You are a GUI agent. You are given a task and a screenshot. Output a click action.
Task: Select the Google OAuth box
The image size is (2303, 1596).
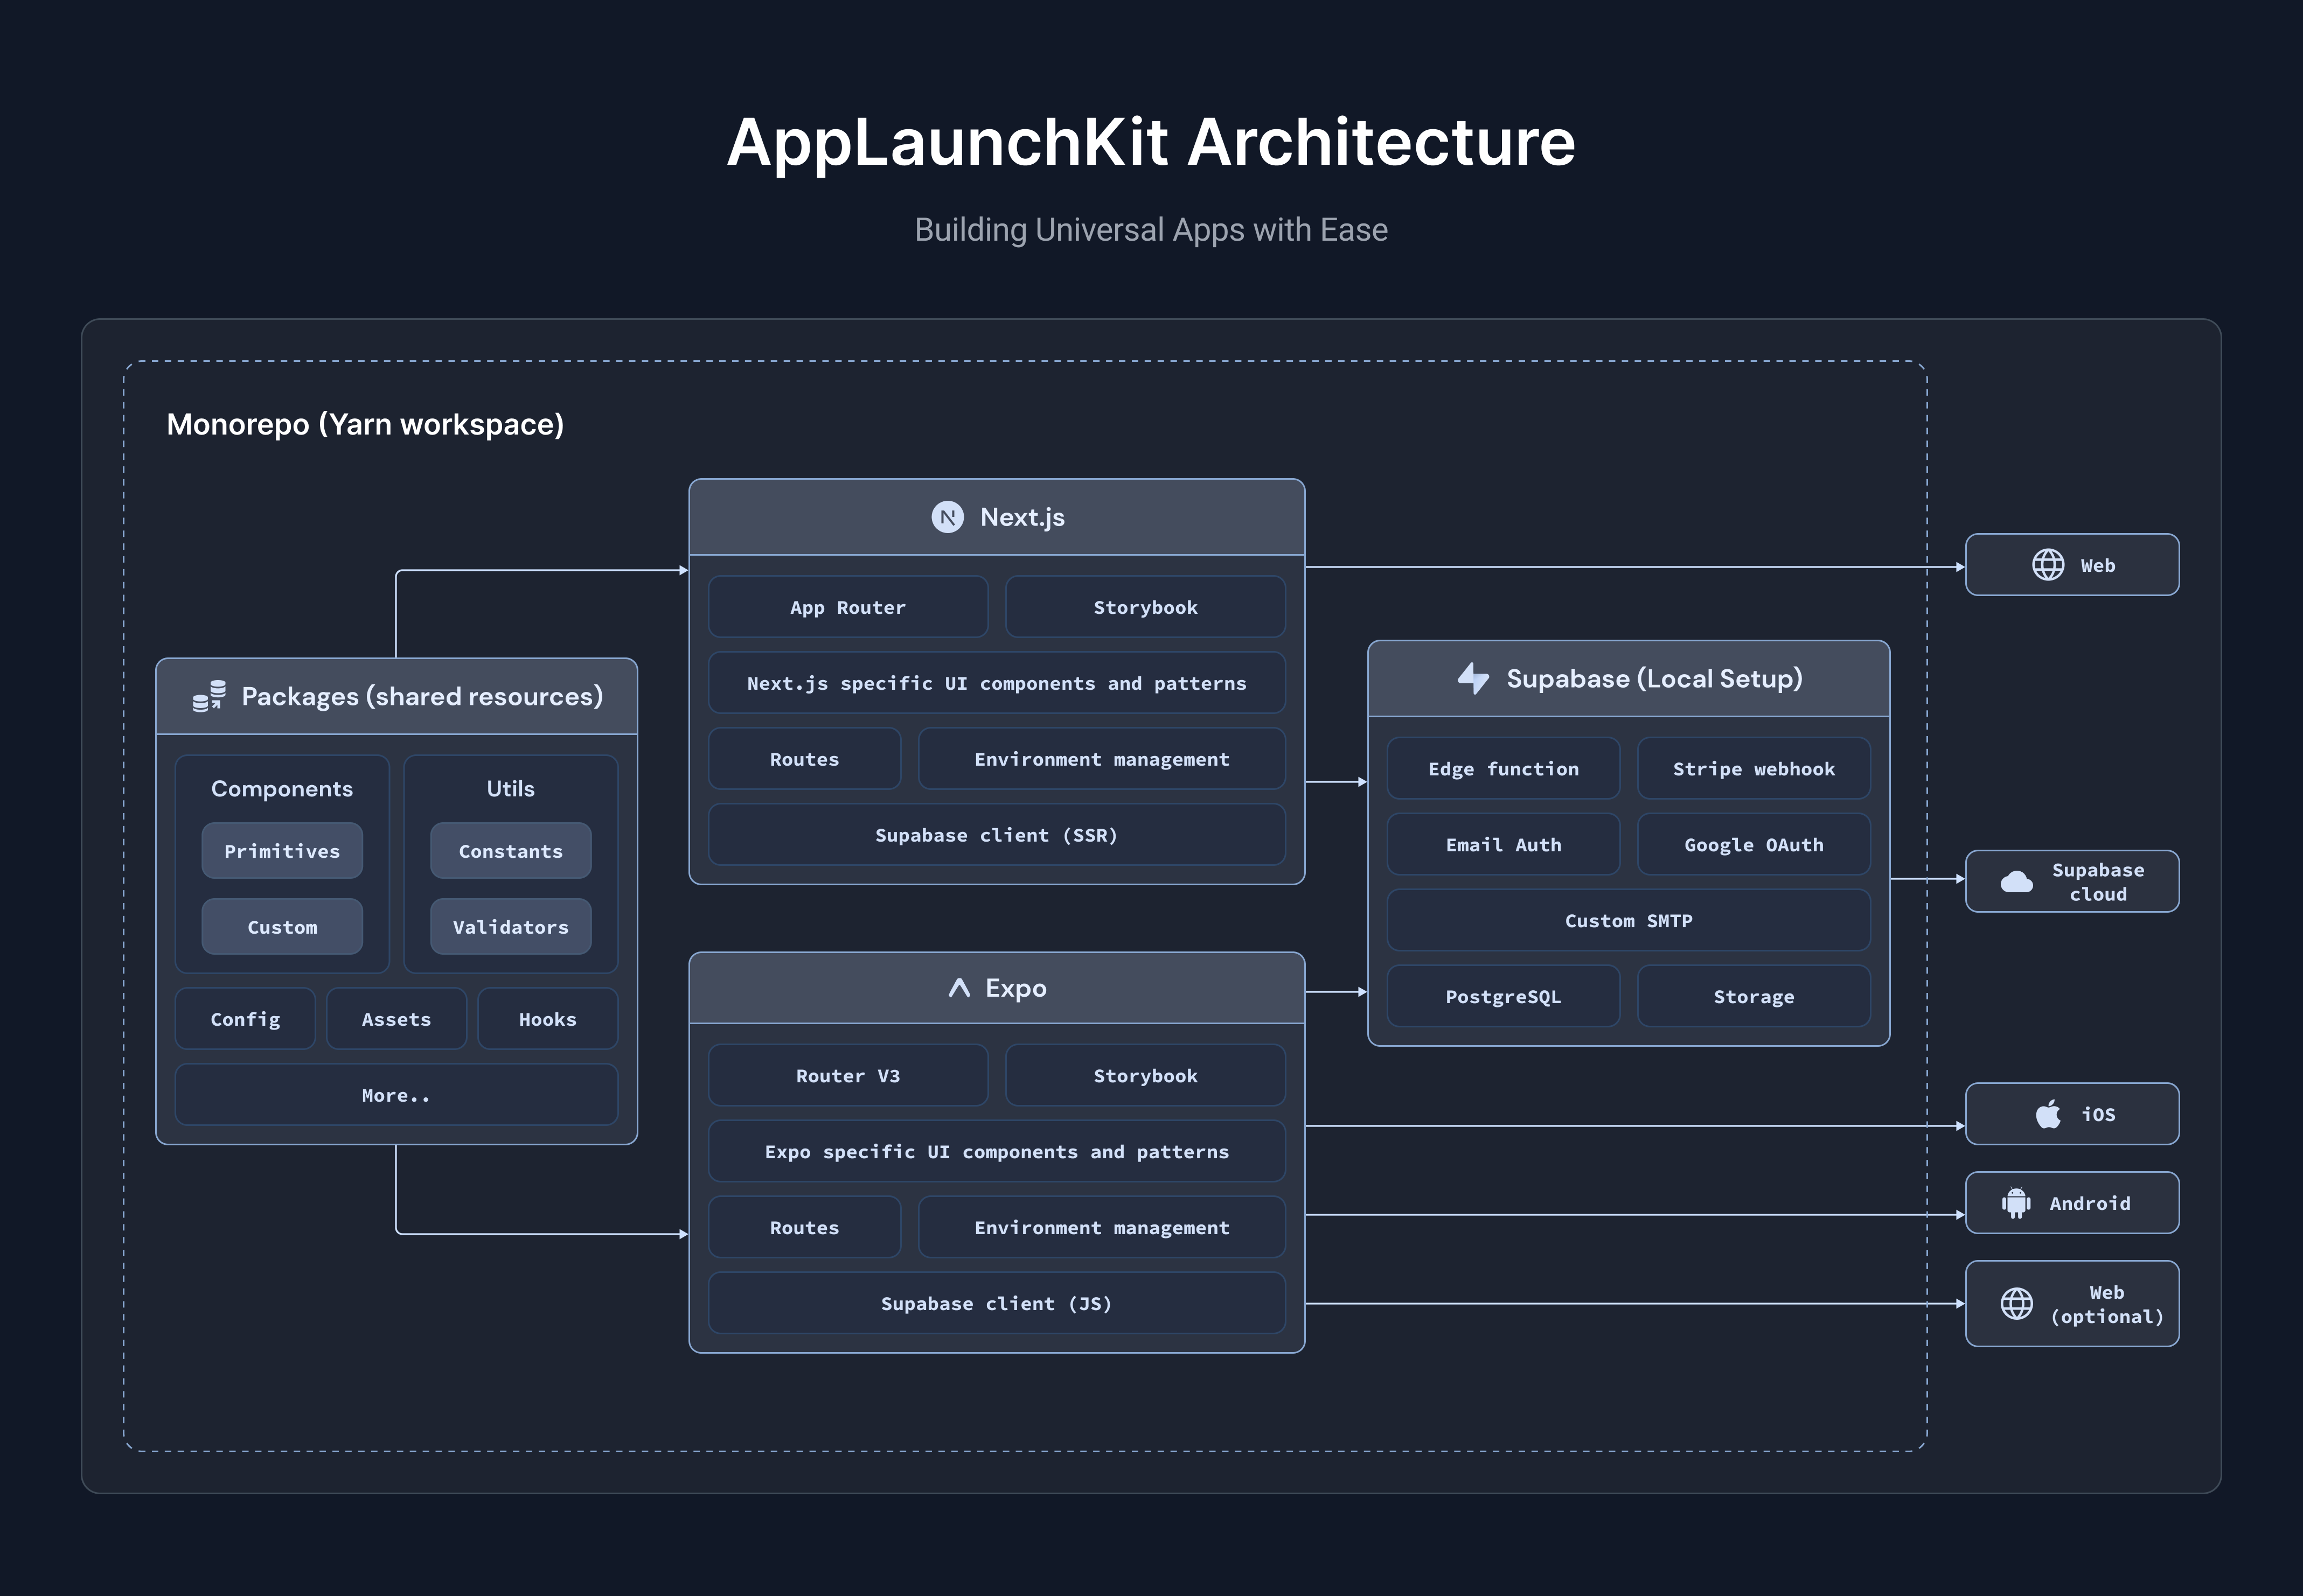click(x=1754, y=845)
